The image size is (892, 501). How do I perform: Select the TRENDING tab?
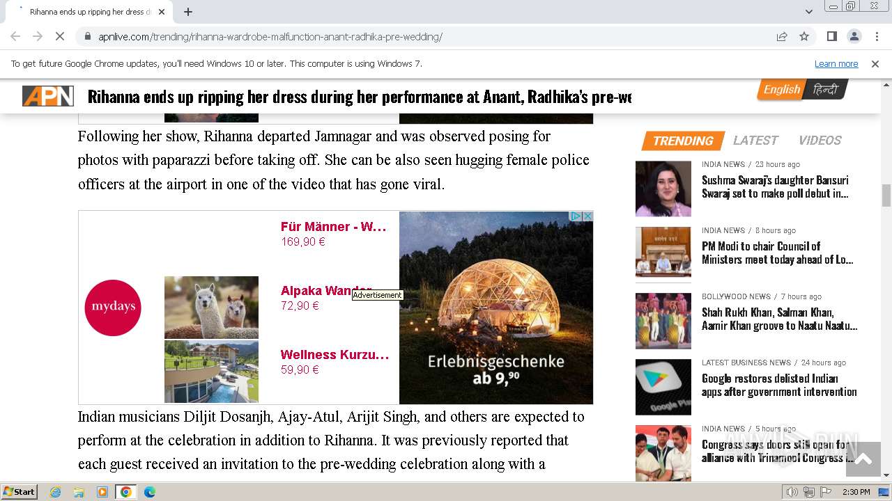(683, 141)
